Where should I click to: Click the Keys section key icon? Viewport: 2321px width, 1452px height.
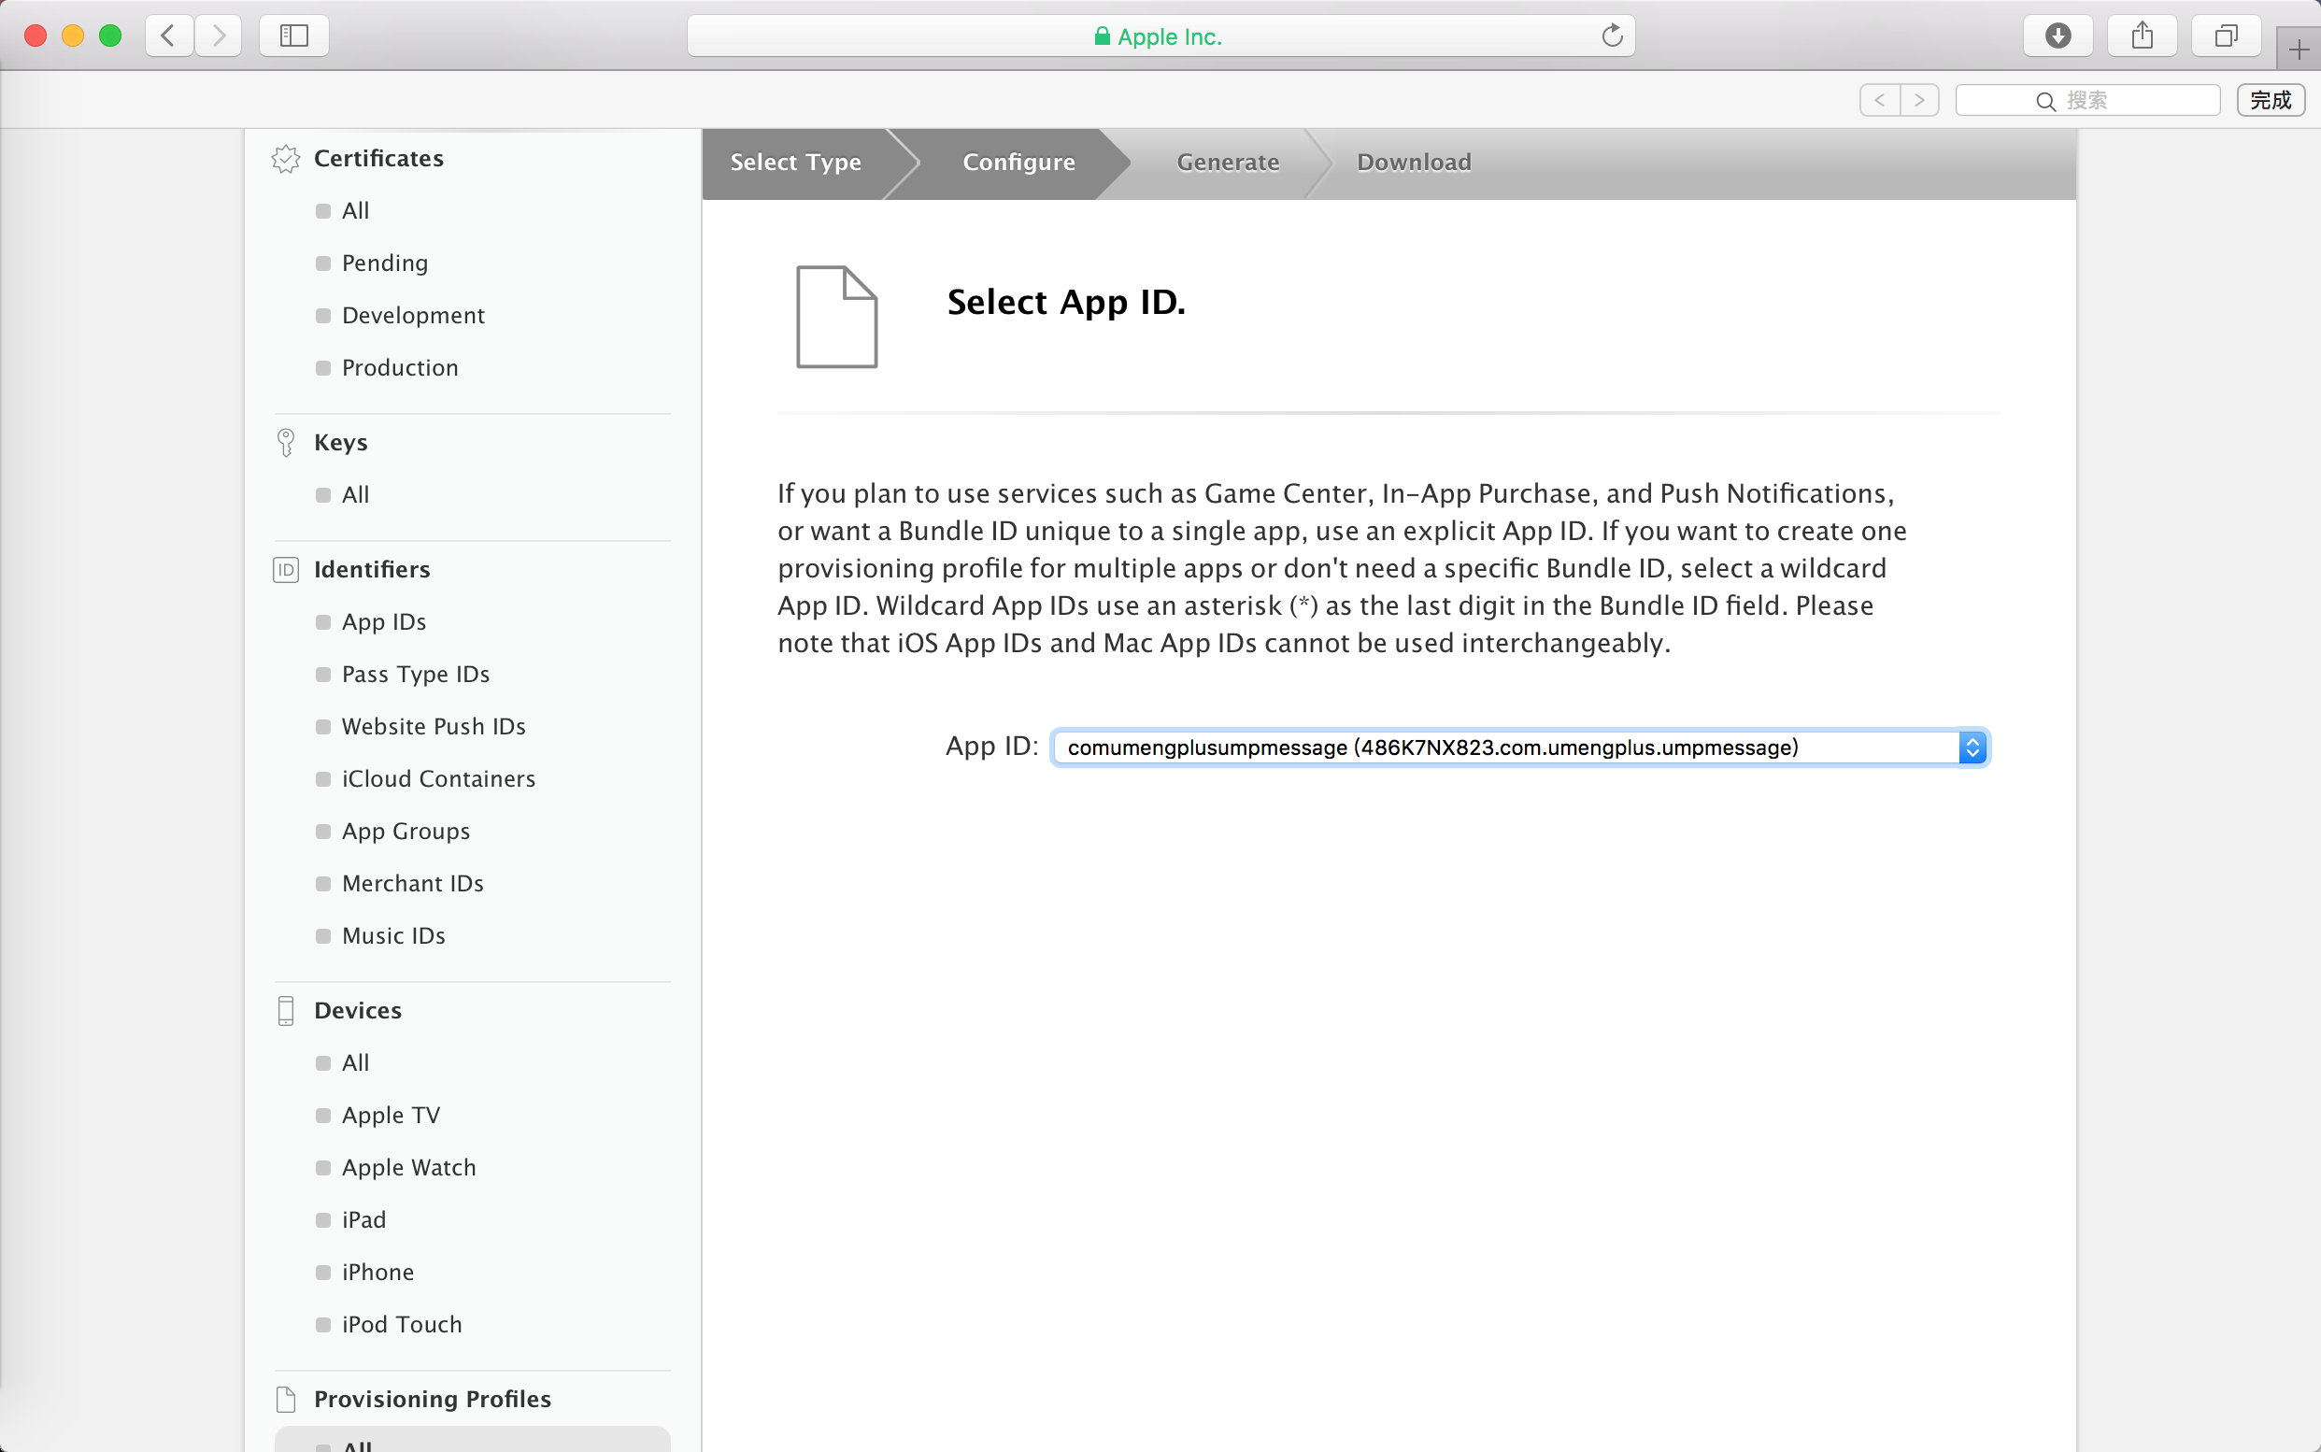[285, 443]
